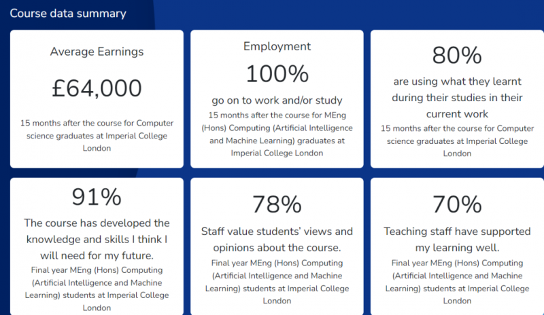Click the Employment card MEng graduates caption
This screenshot has height=315, width=544.
tap(277, 134)
